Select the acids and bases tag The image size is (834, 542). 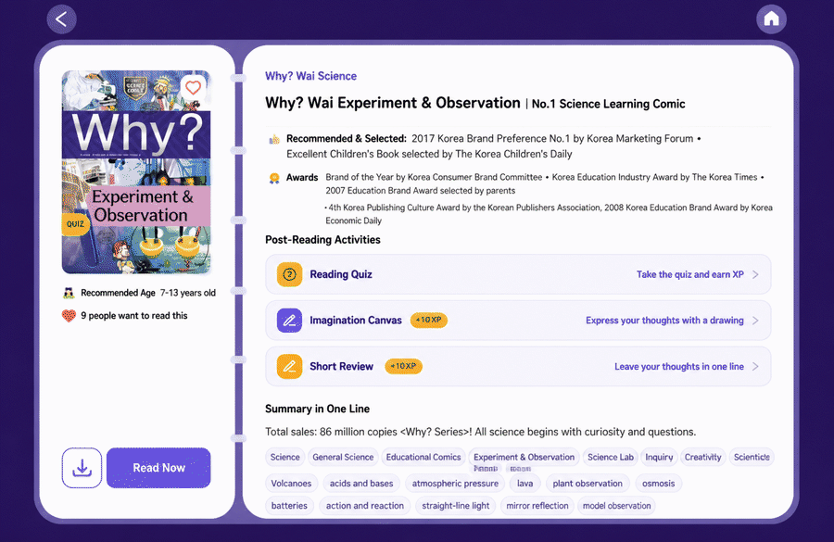click(x=361, y=484)
